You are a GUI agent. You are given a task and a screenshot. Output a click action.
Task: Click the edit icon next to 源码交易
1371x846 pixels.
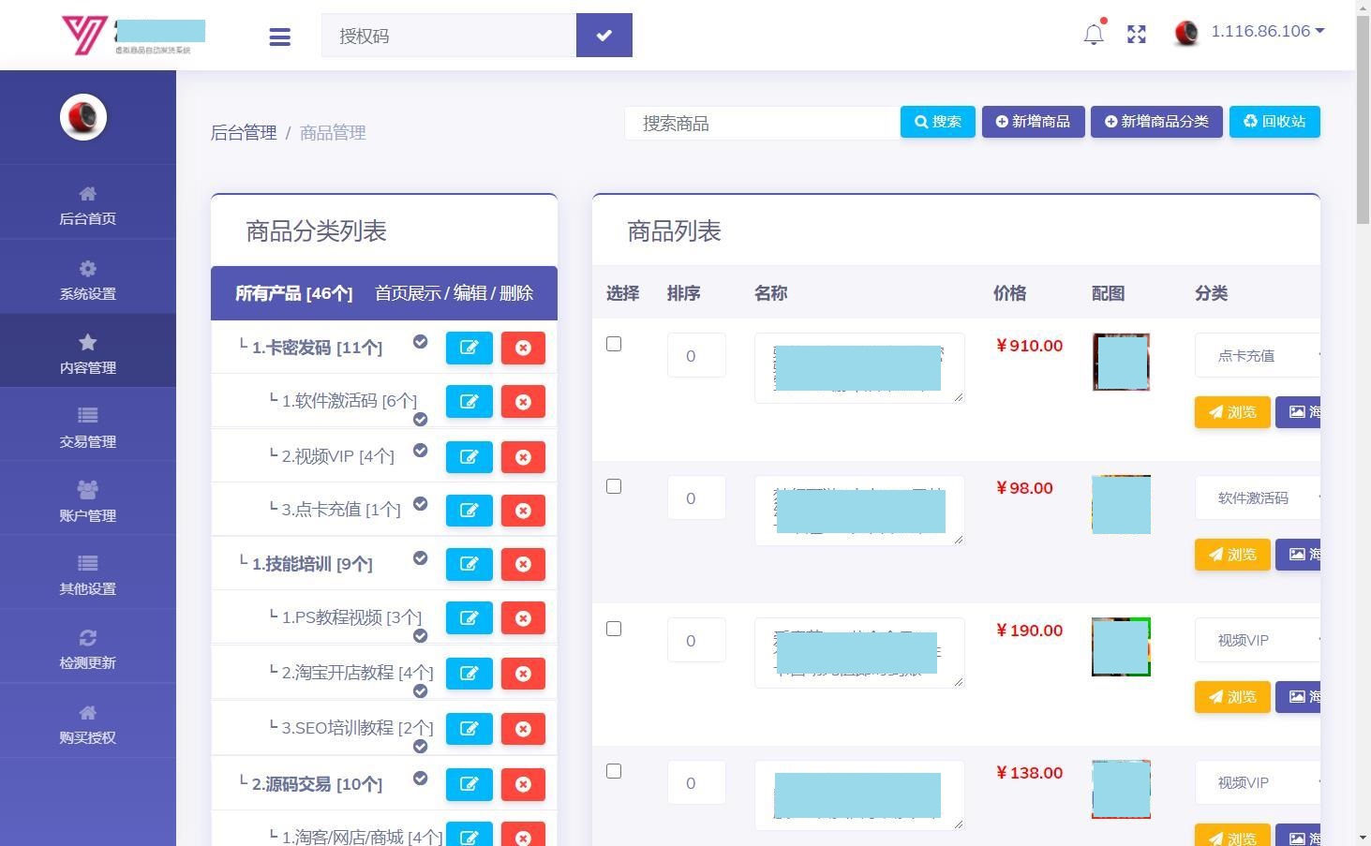coord(469,784)
